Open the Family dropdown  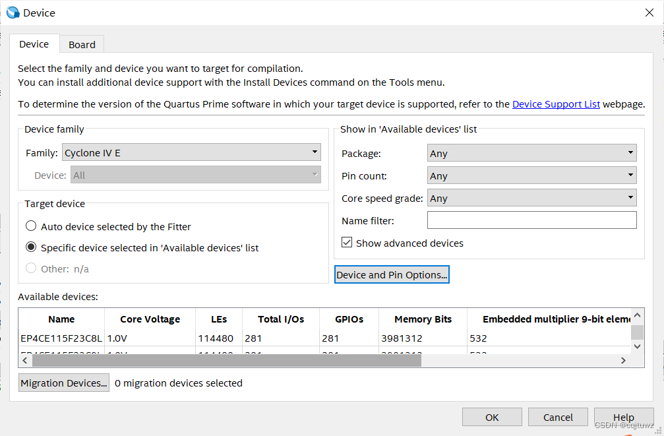point(191,153)
